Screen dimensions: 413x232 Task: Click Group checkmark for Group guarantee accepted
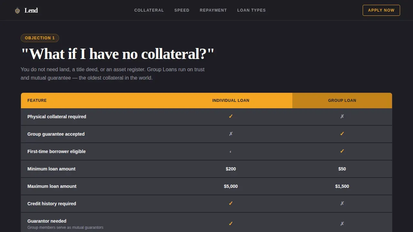tap(342, 134)
